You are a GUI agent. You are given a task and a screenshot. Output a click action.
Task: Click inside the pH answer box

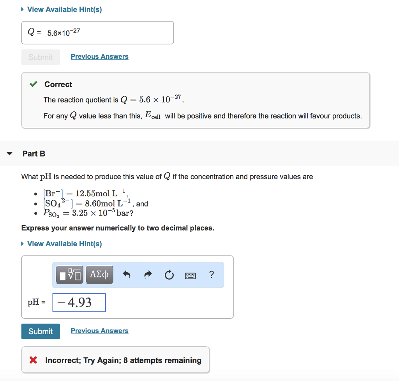tap(79, 302)
